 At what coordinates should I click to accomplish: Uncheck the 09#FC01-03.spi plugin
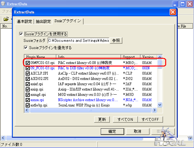tap(28, 63)
